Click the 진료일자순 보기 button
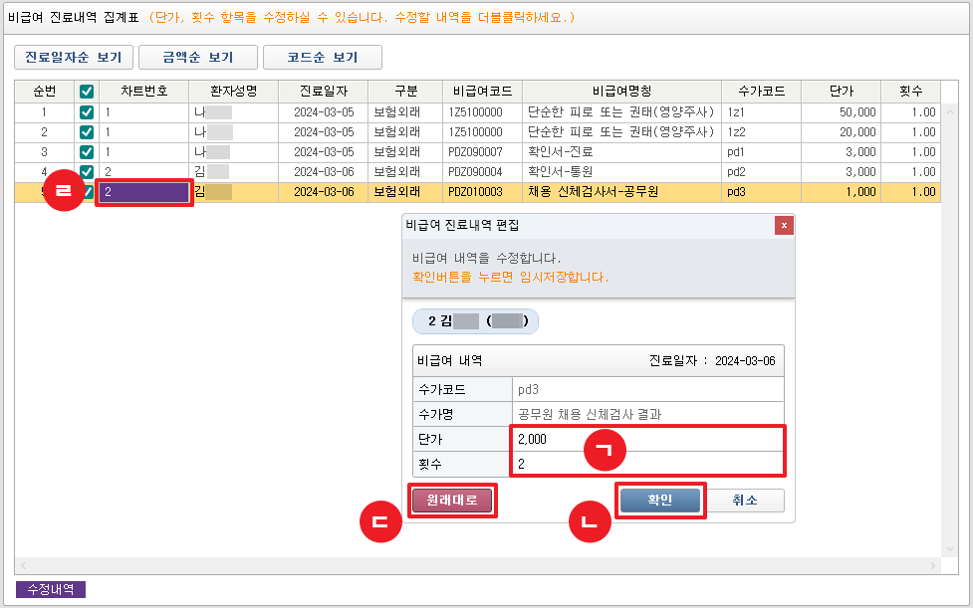 (74, 58)
